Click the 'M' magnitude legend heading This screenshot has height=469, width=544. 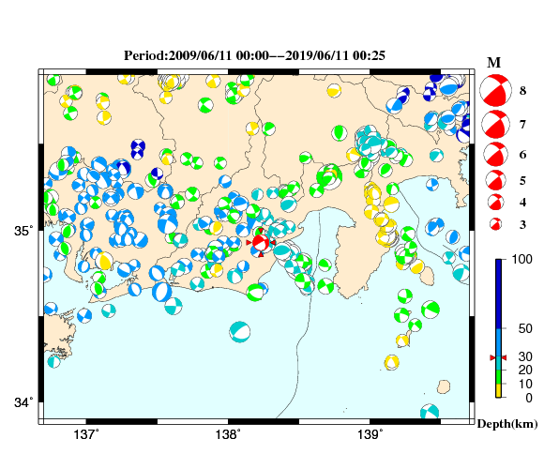point(494,63)
